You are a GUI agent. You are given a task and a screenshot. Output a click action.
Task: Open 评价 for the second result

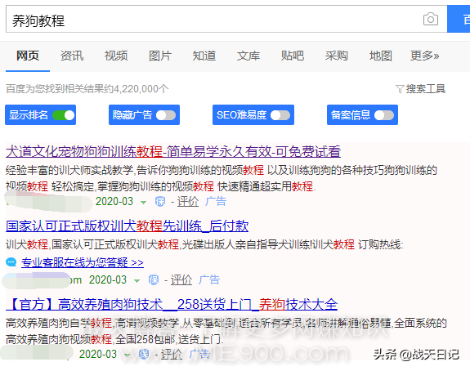[181, 280]
